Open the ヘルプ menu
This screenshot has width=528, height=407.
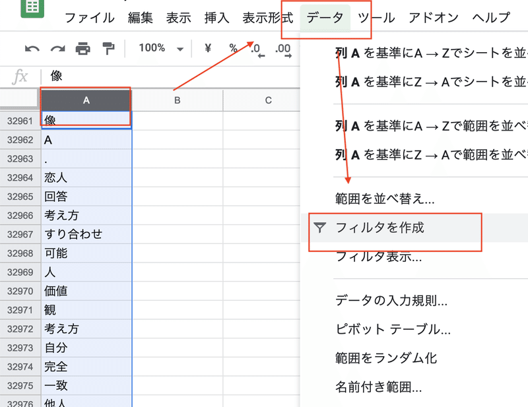491,18
